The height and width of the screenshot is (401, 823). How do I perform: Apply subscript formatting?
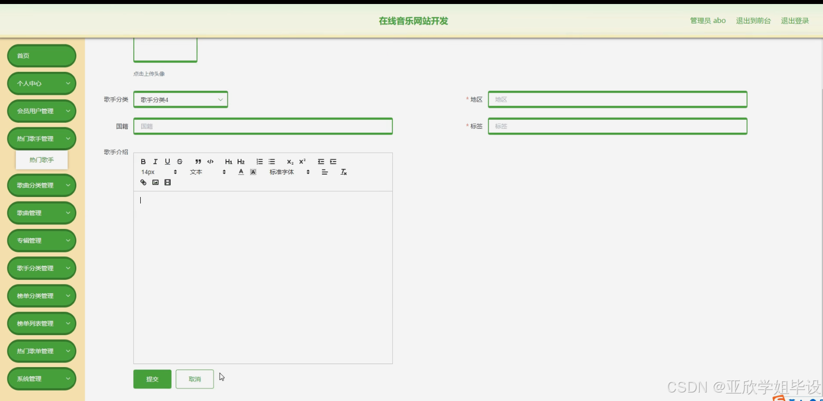click(x=290, y=162)
